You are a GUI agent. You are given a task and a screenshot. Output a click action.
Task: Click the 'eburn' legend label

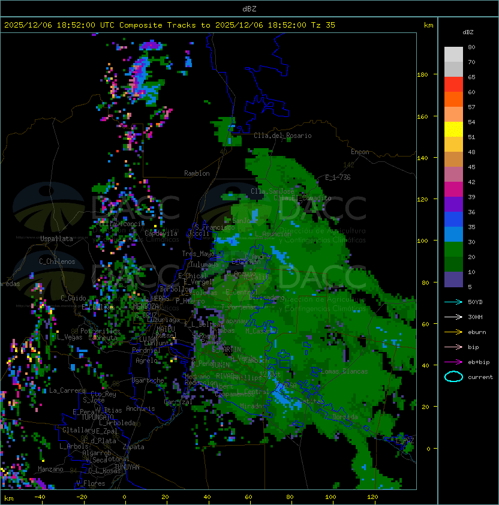[477, 332]
